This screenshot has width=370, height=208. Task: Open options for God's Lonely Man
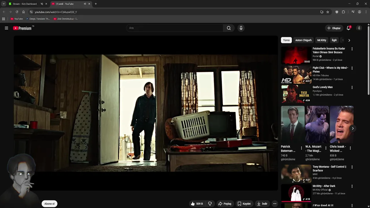(x=352, y=88)
